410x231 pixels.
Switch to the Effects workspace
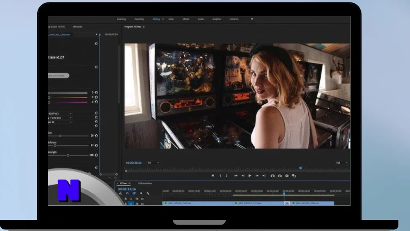coord(186,19)
